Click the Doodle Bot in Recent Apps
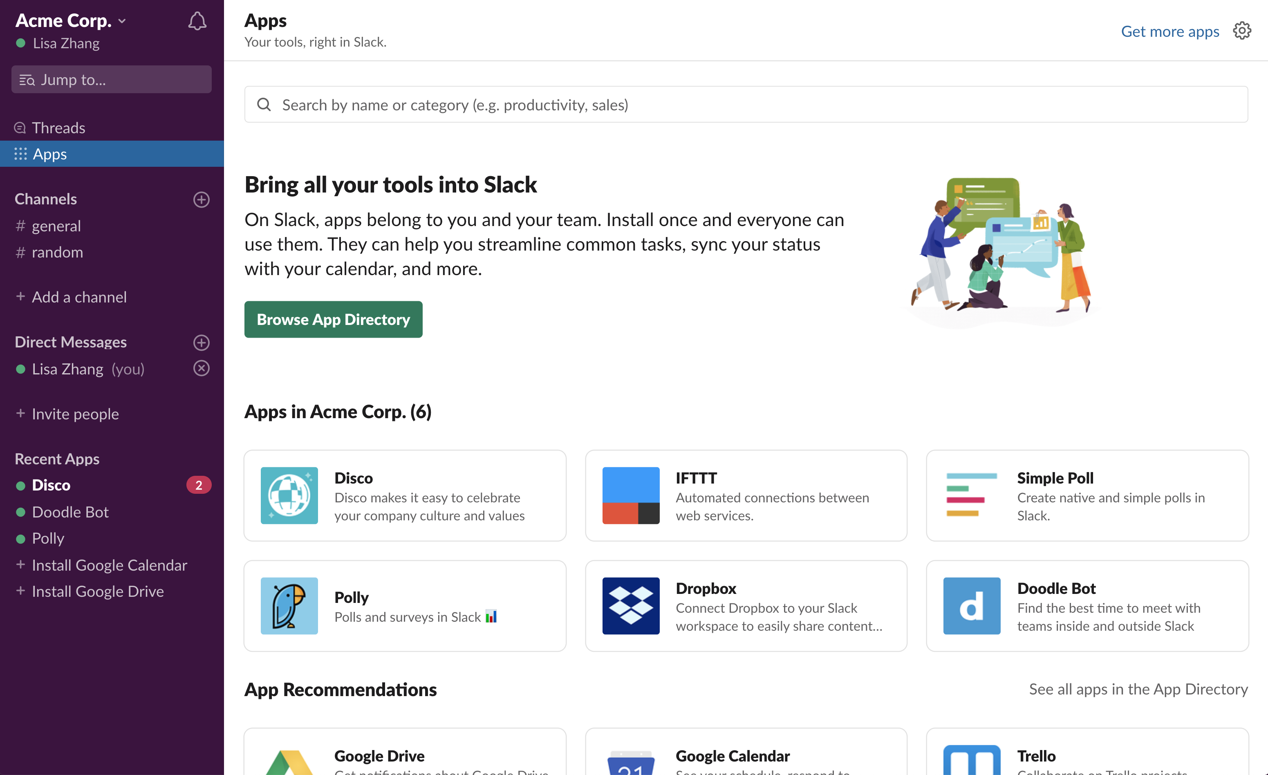1268x775 pixels. pos(71,511)
